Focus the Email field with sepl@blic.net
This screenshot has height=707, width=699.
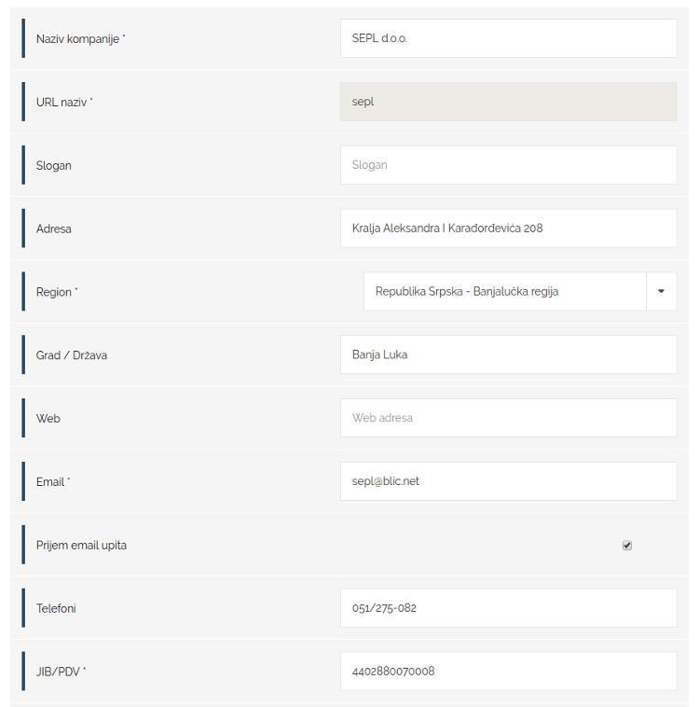tap(508, 481)
